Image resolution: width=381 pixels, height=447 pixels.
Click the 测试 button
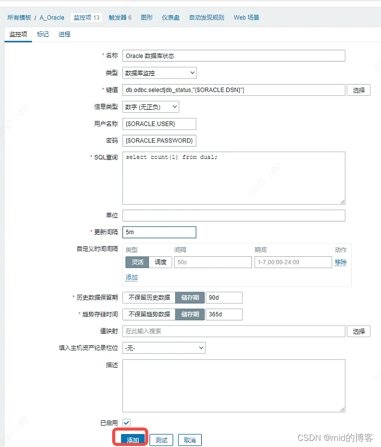click(161, 440)
